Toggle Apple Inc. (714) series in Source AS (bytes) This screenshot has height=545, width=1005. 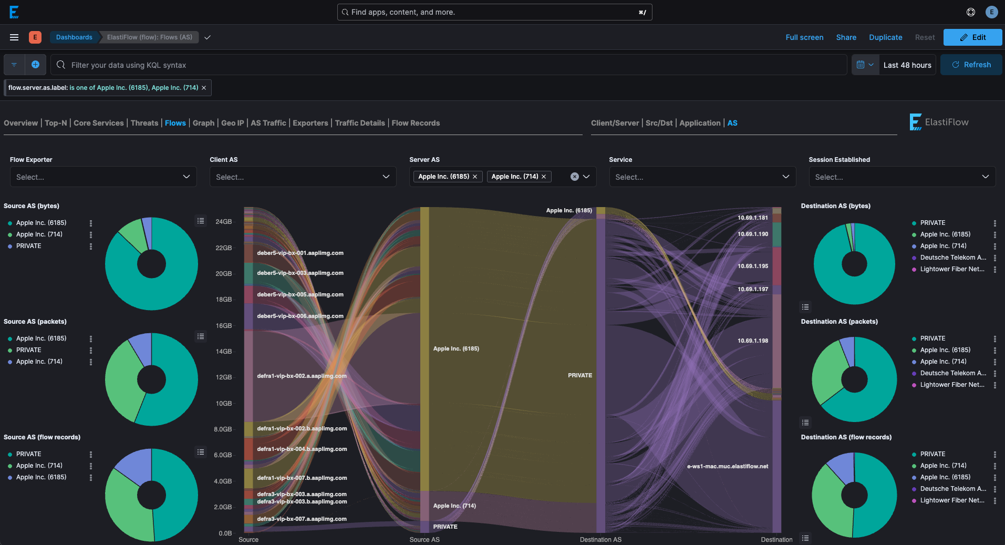click(x=39, y=234)
